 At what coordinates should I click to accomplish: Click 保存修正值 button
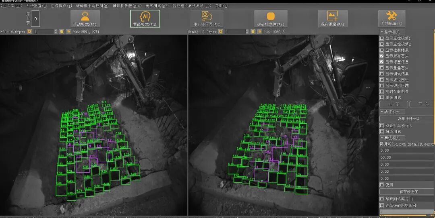pos(407,192)
